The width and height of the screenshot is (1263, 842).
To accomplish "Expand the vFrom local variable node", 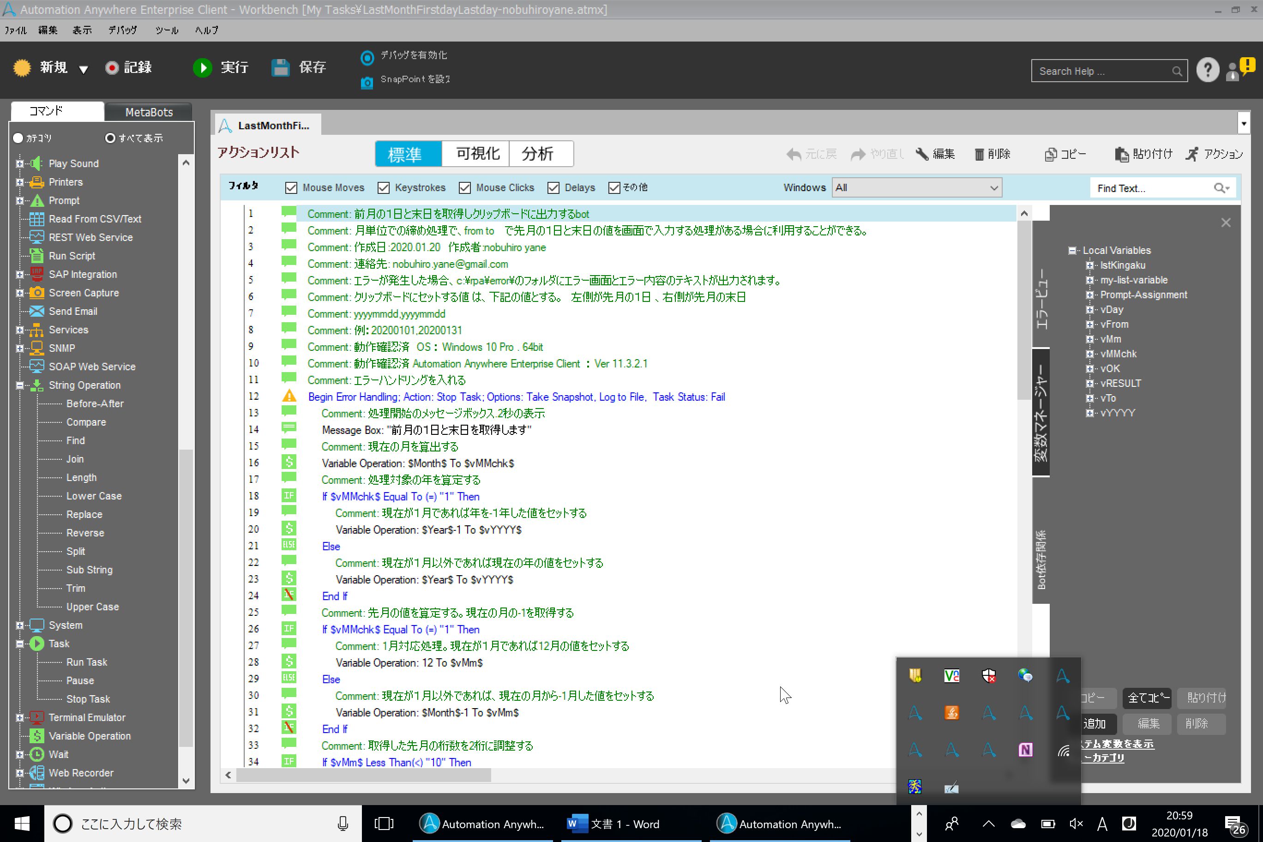I will coord(1089,325).
